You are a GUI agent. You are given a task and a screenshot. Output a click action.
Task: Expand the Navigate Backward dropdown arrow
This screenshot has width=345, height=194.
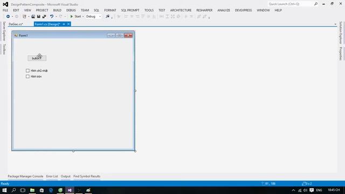pyautogui.click(x=12, y=17)
